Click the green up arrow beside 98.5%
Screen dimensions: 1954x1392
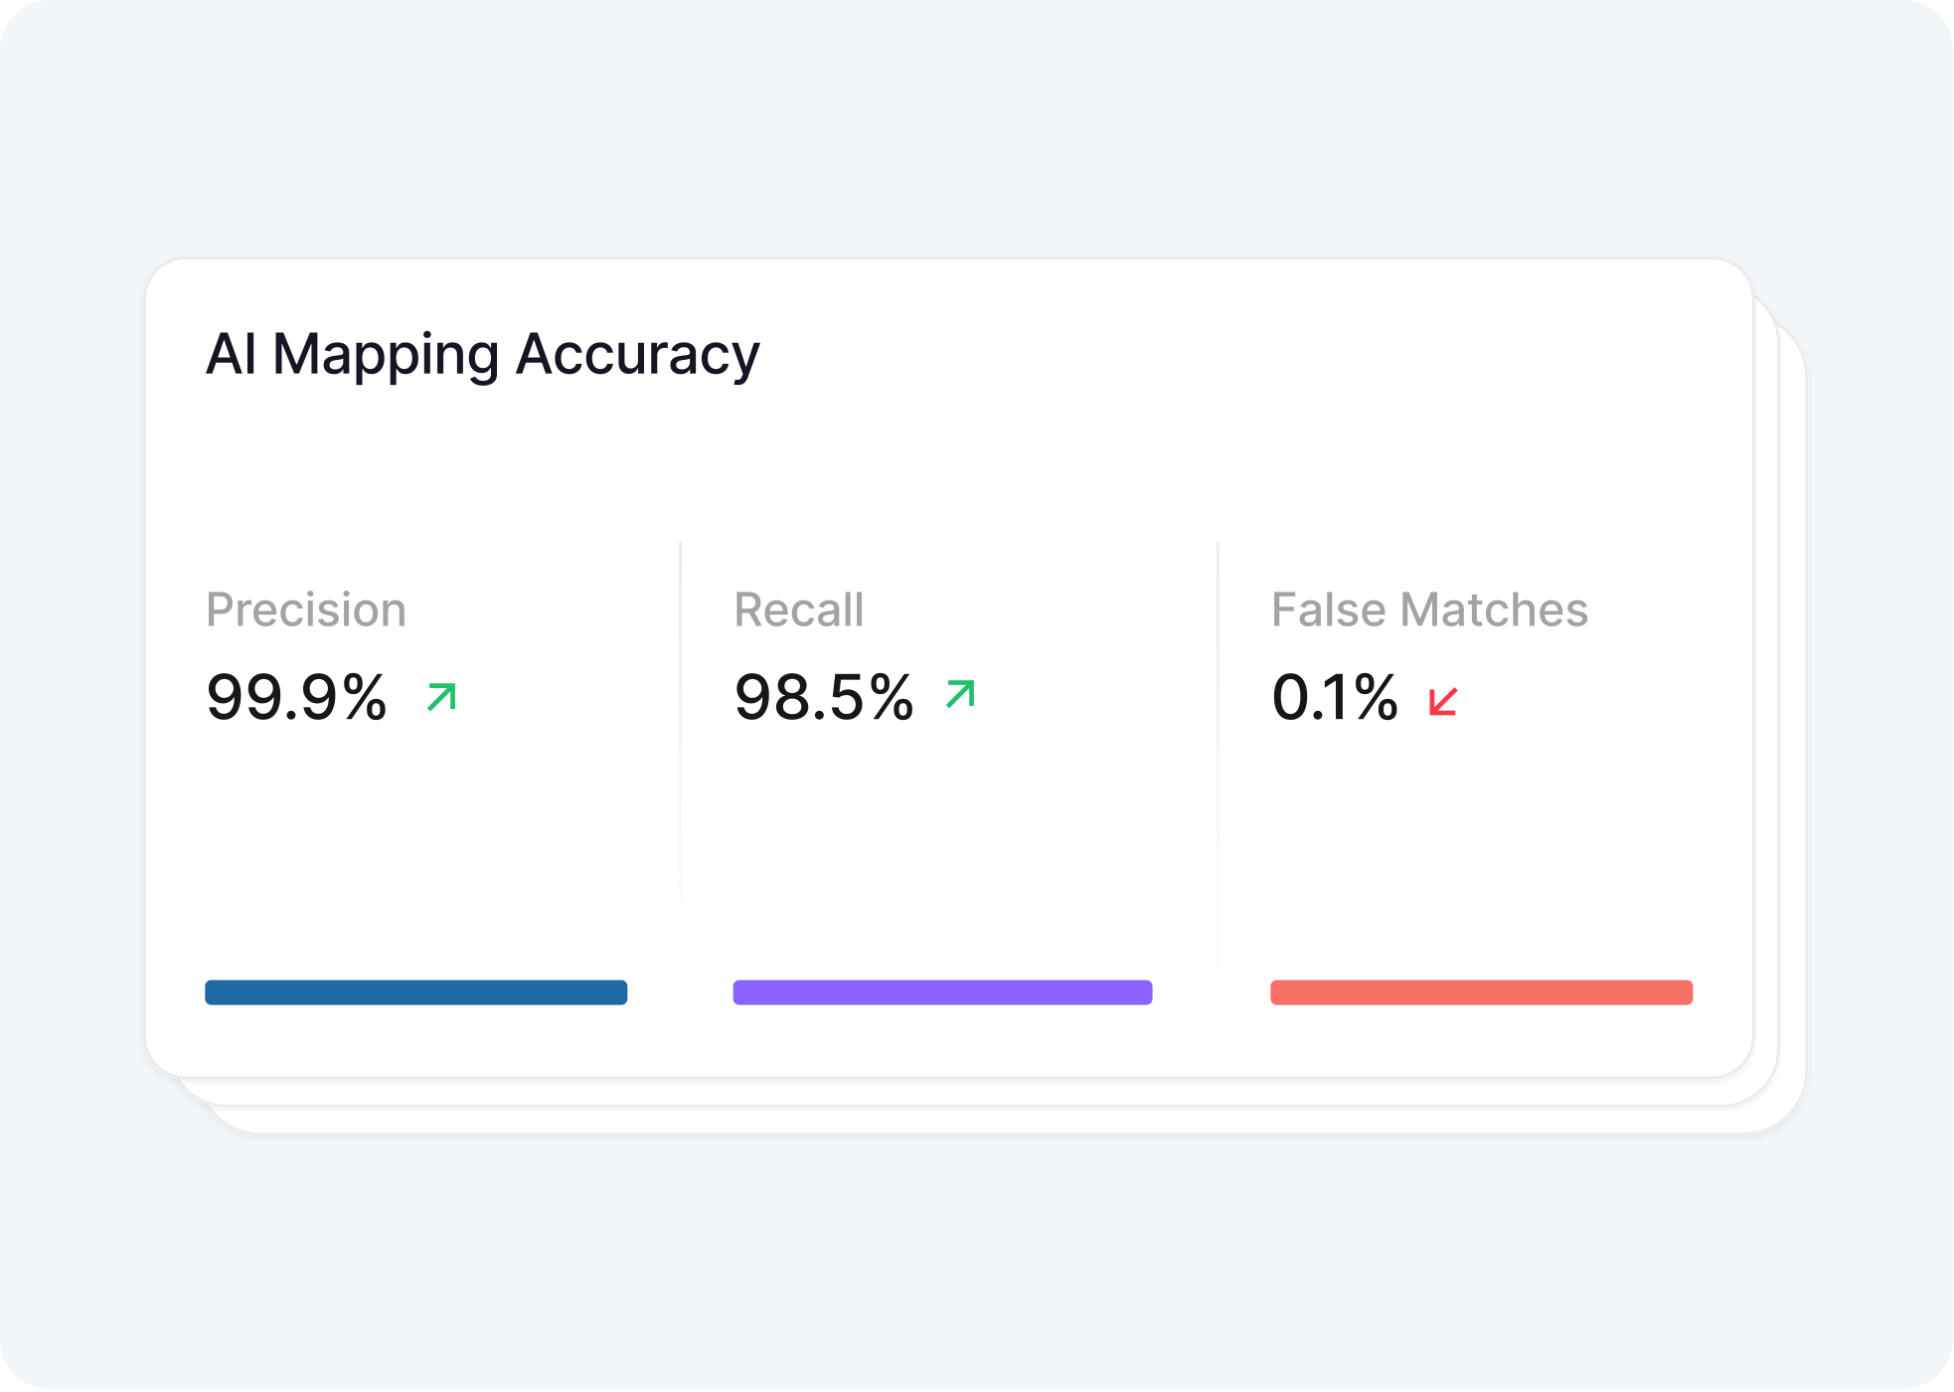960,694
